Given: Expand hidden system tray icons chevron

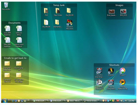Looking at the screenshot, I should pyautogui.click(x=101, y=101).
